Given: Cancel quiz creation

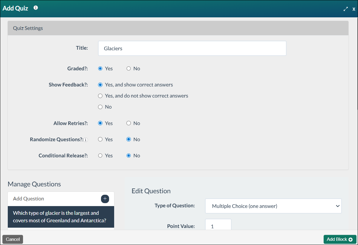Looking at the screenshot, I should (x=13, y=239).
